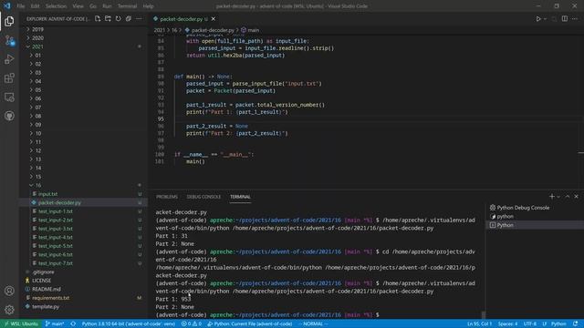This screenshot has height=328, width=584.
Task: Open the File menu
Action: click(x=21, y=6)
